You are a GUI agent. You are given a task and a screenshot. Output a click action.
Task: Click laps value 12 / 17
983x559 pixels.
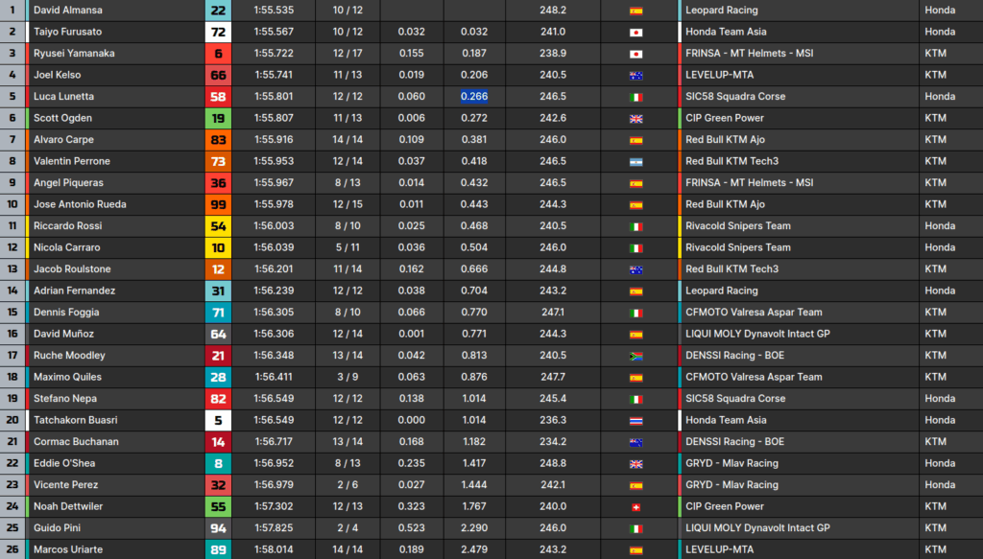click(348, 53)
